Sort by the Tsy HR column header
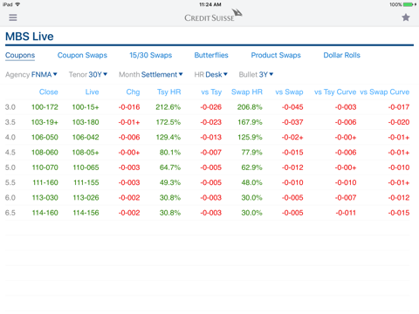This screenshot has width=419, height=314. coord(169,92)
